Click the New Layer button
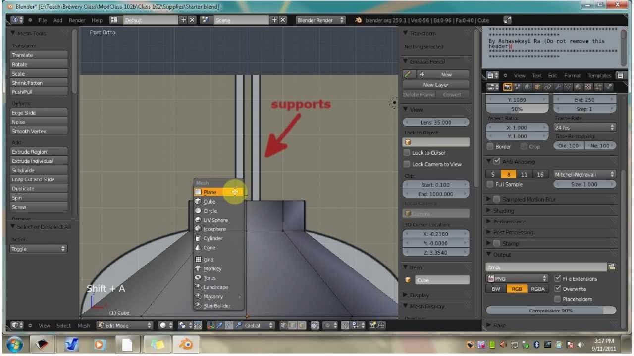Viewport: 634px width, 356px height. pyautogui.click(x=436, y=85)
